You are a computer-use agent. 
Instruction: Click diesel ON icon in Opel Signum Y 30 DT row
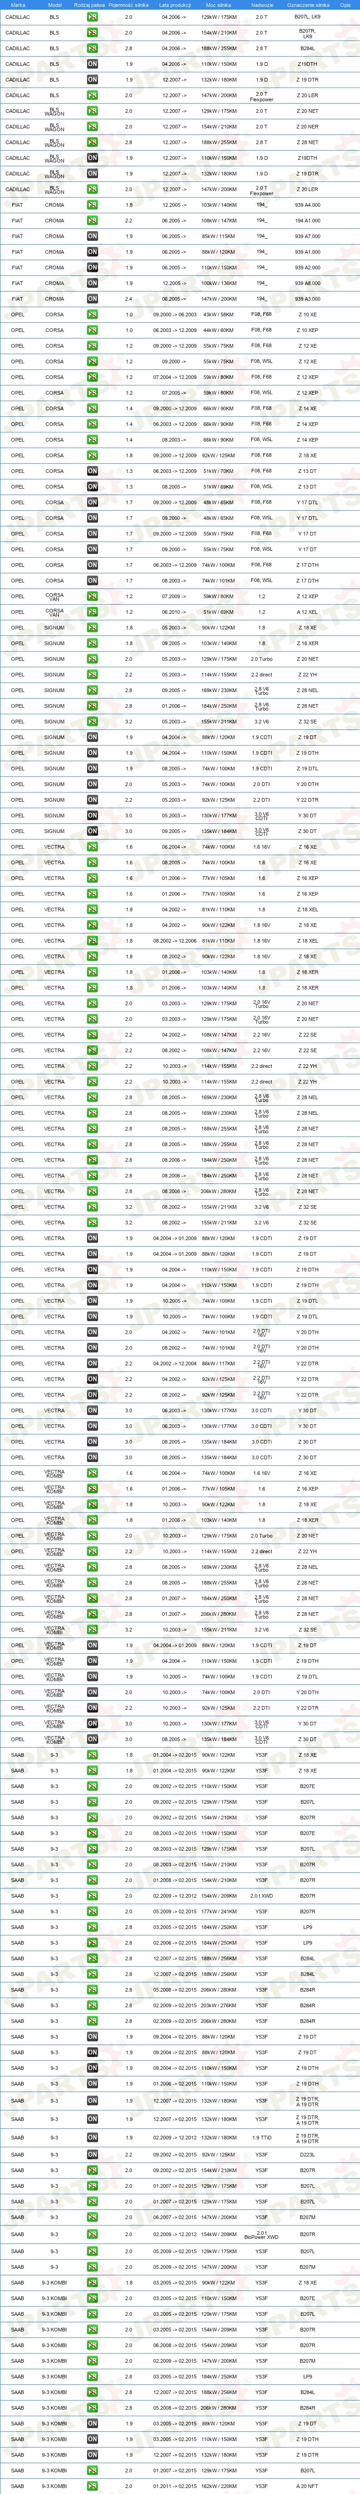pos(93,815)
